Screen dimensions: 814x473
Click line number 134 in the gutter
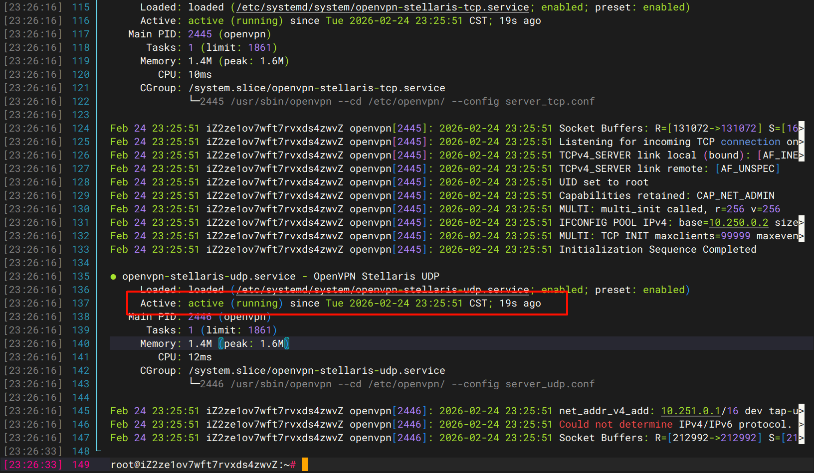(81, 263)
